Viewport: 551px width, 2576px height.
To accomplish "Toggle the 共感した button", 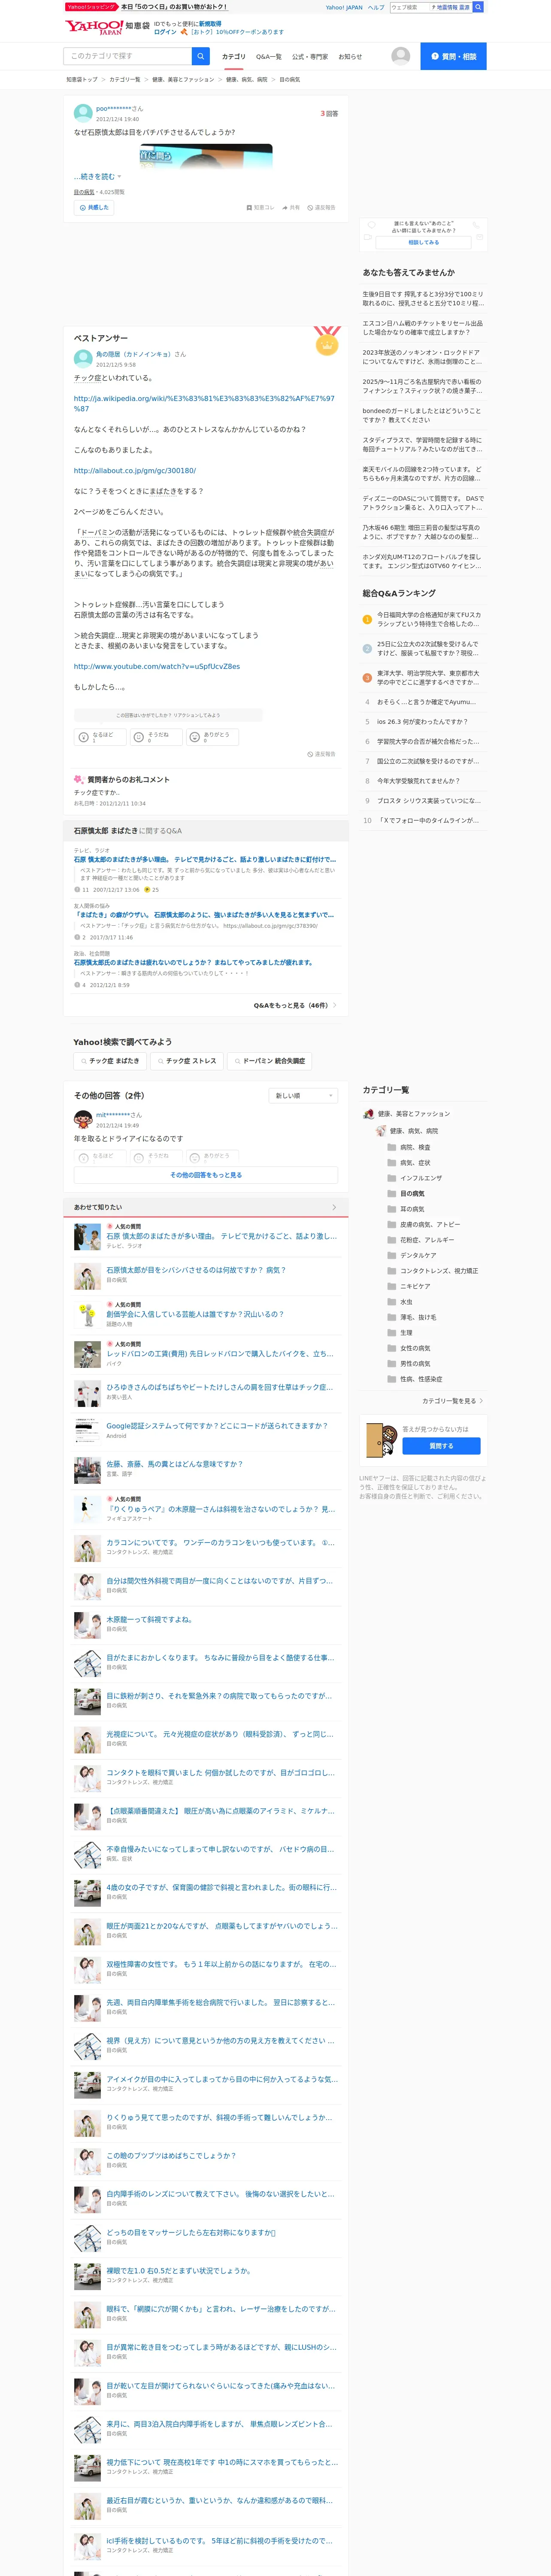I will coord(94,208).
